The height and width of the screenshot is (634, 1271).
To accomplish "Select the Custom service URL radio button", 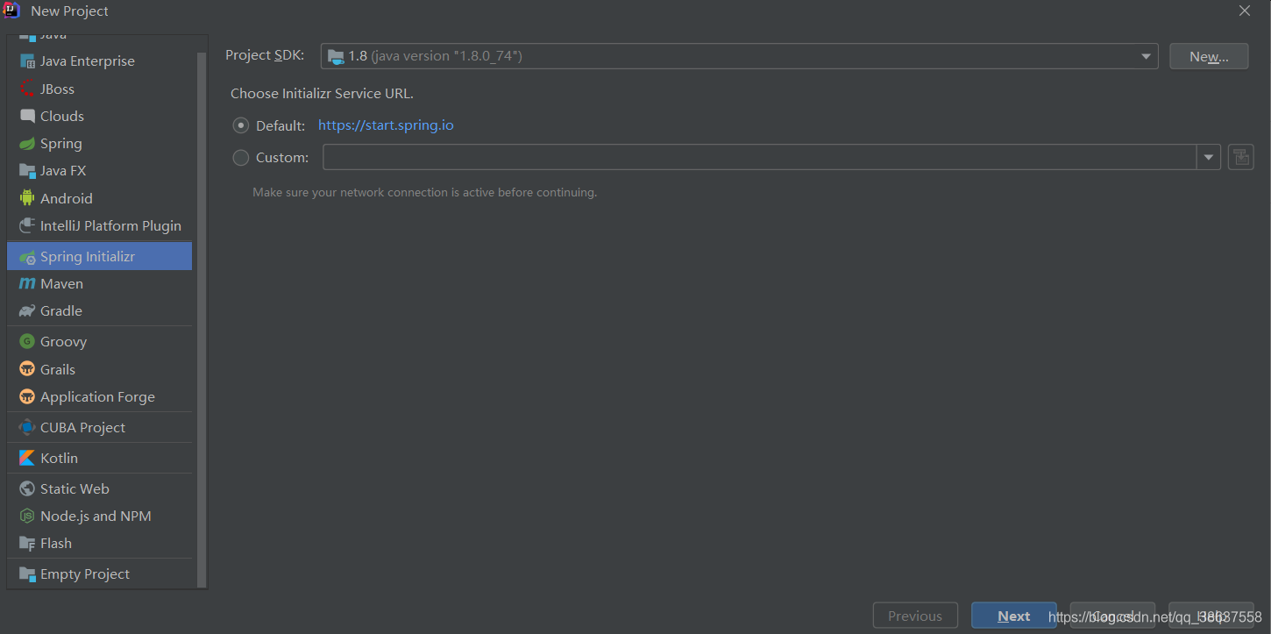I will point(241,158).
